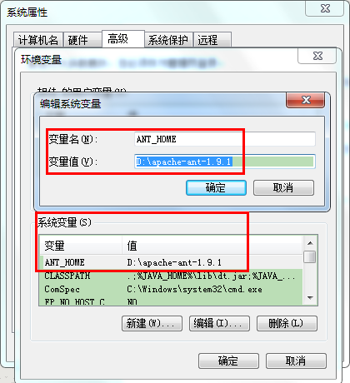Click 确定 at bottom of 环境变量 dialog
Screen dimensions: 350x383
228,361
